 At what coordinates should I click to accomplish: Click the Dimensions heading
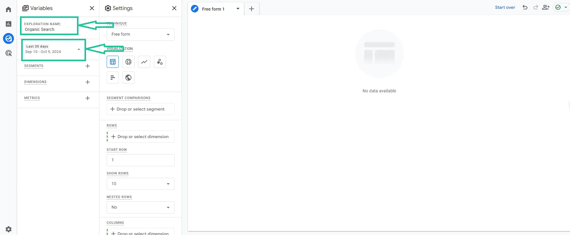35,82
